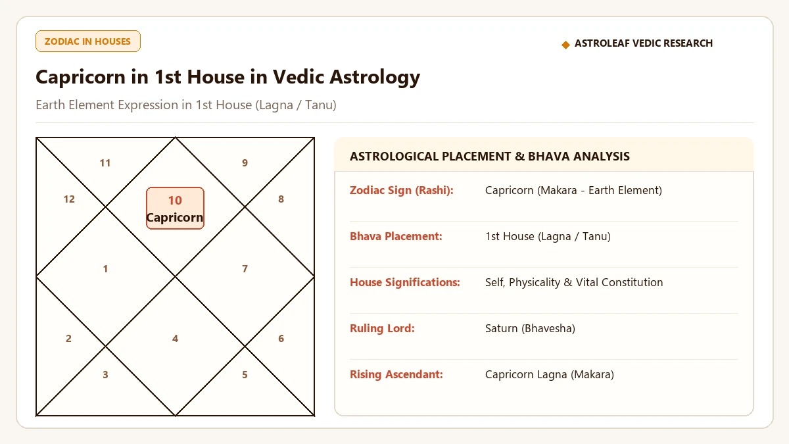Click house number 1 diamond
Image resolution: width=789 pixels, height=444 pixels.
point(105,269)
